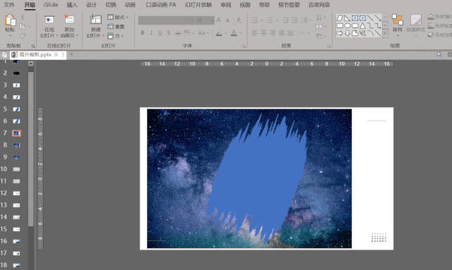The height and width of the screenshot is (270, 452).
Task: Click 新加动画页 add animation page
Action: pyautogui.click(x=69, y=26)
